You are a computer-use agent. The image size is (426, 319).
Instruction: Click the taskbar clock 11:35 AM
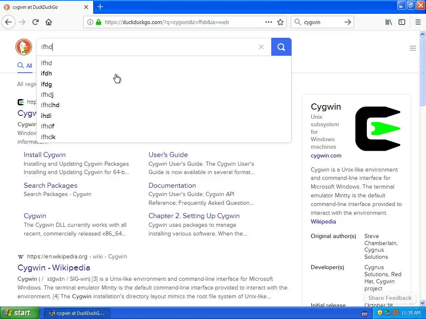click(411, 313)
